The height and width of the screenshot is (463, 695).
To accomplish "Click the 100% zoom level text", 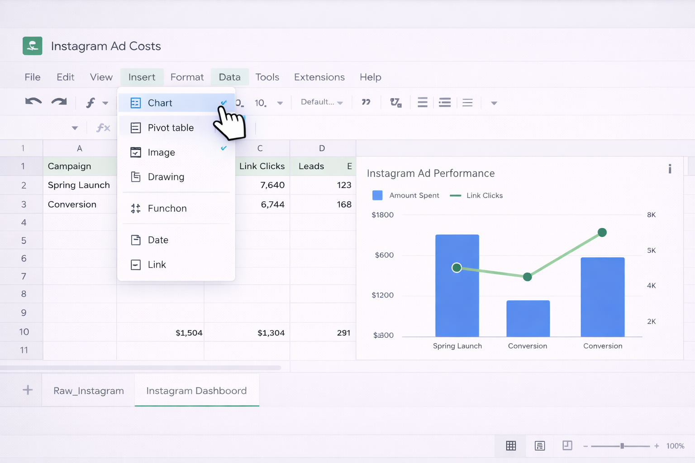I will coord(675,446).
